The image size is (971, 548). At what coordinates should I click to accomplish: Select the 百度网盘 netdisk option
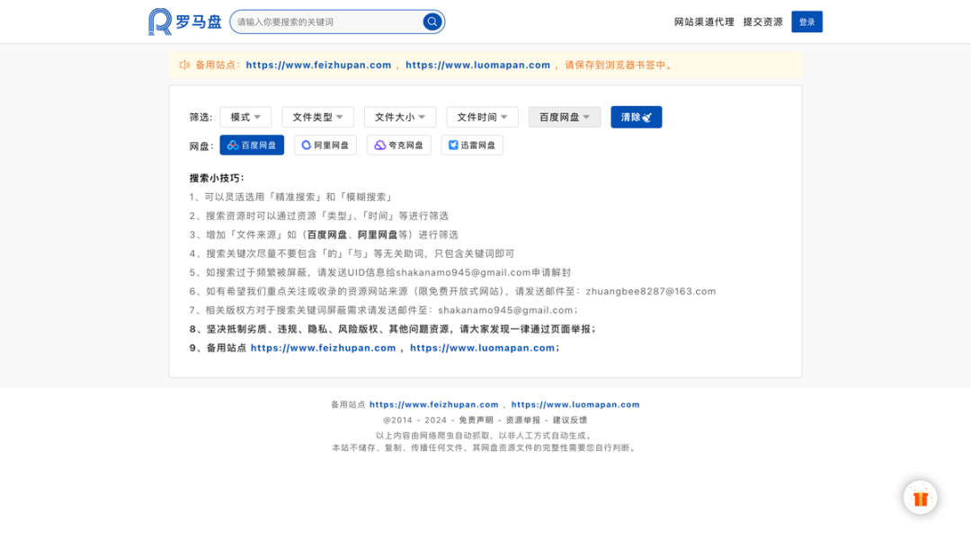point(252,146)
